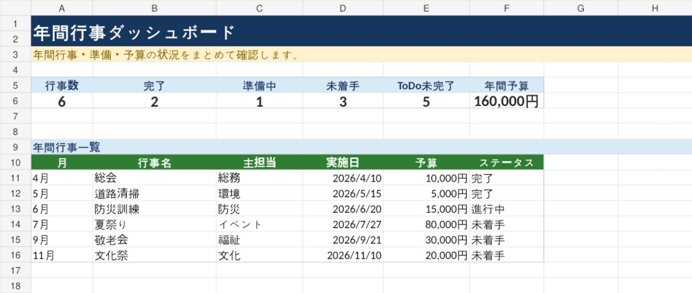Click the ToDo未完了 label
The height and width of the screenshot is (293, 692).
pyautogui.click(x=426, y=86)
